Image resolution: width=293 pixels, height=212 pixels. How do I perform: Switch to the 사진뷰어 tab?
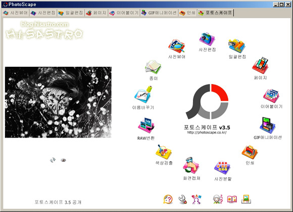point(16,13)
